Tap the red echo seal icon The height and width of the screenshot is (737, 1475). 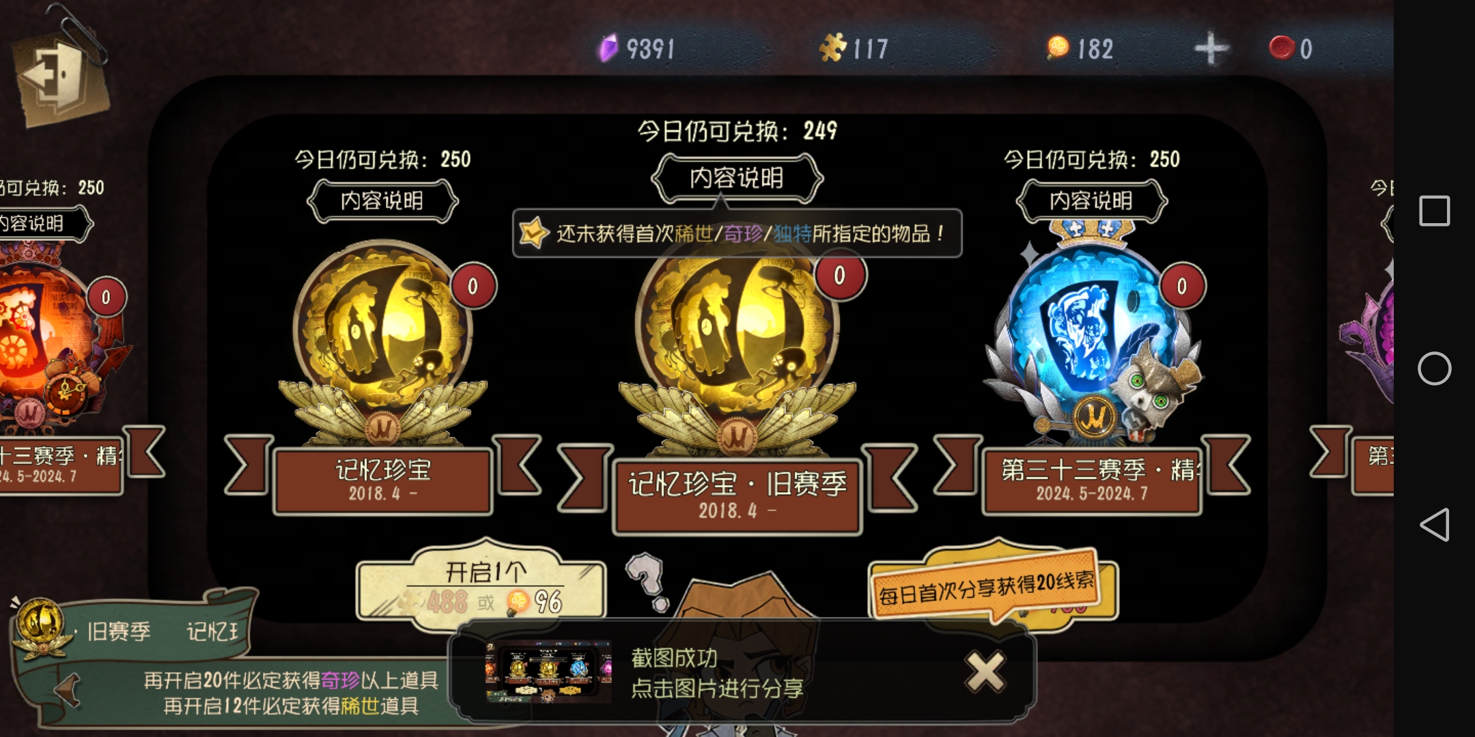(x=1282, y=48)
